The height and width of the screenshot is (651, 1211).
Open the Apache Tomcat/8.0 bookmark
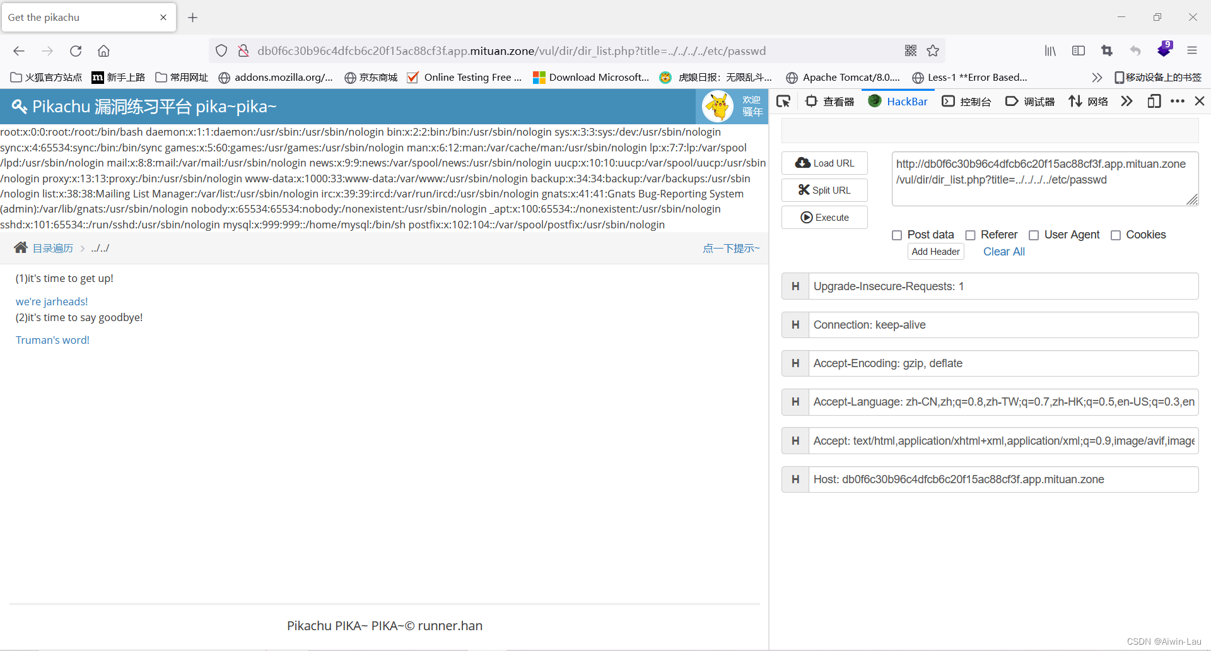pyautogui.click(x=843, y=78)
